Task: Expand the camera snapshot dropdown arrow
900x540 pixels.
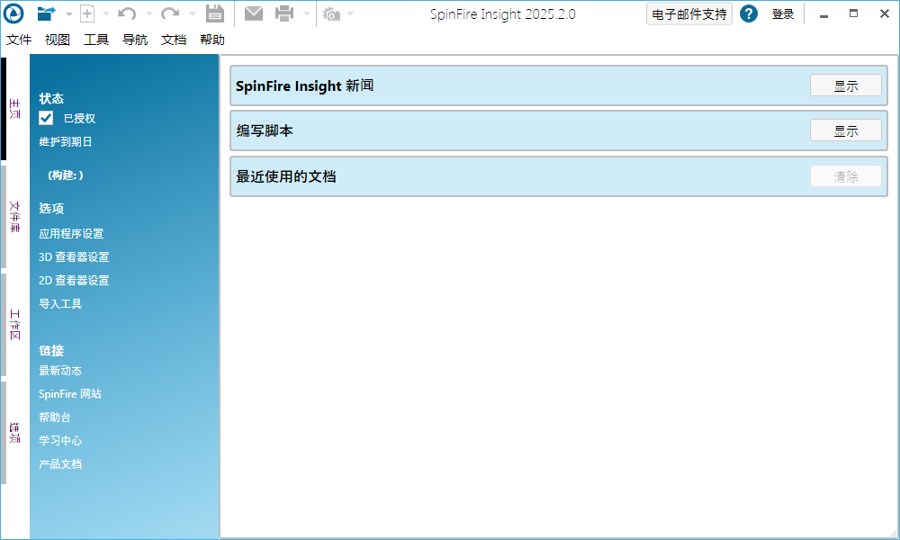Action: [x=350, y=13]
